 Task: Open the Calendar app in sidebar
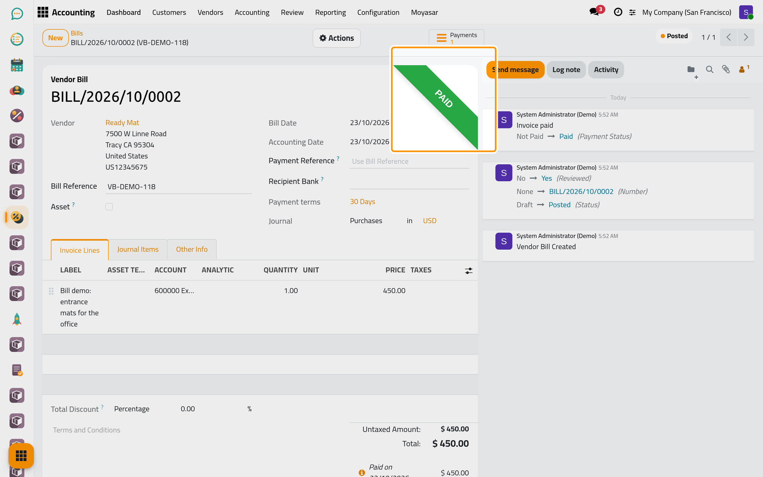click(x=17, y=65)
